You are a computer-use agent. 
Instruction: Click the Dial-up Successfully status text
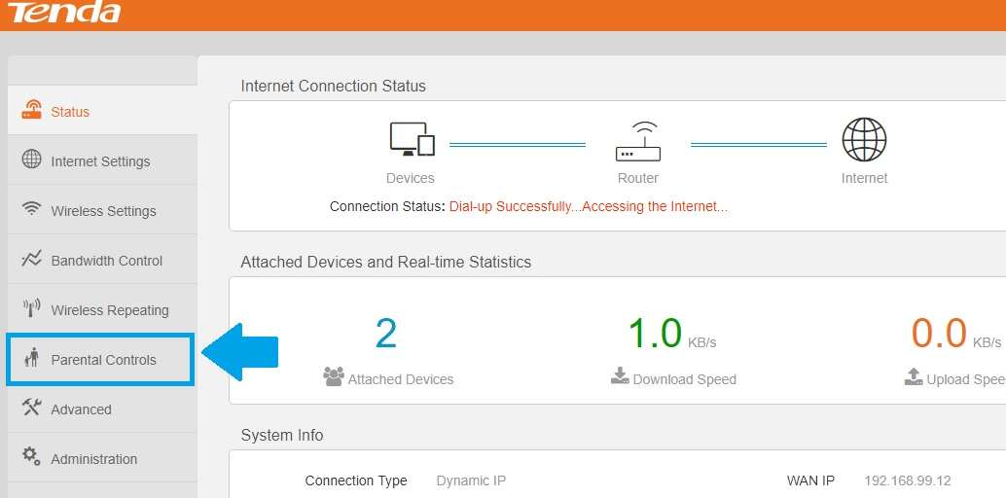click(589, 206)
